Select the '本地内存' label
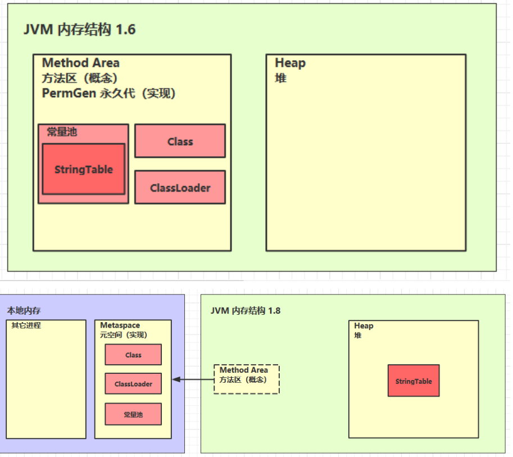Screen dimensions: 513x457 click(x=24, y=310)
